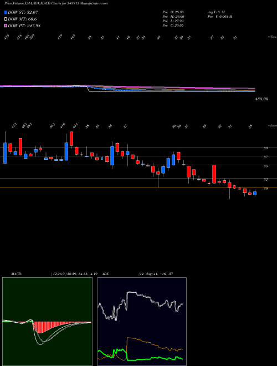Click the ADX (14 day) values text
The image size is (277, 366).
coord(155,274)
